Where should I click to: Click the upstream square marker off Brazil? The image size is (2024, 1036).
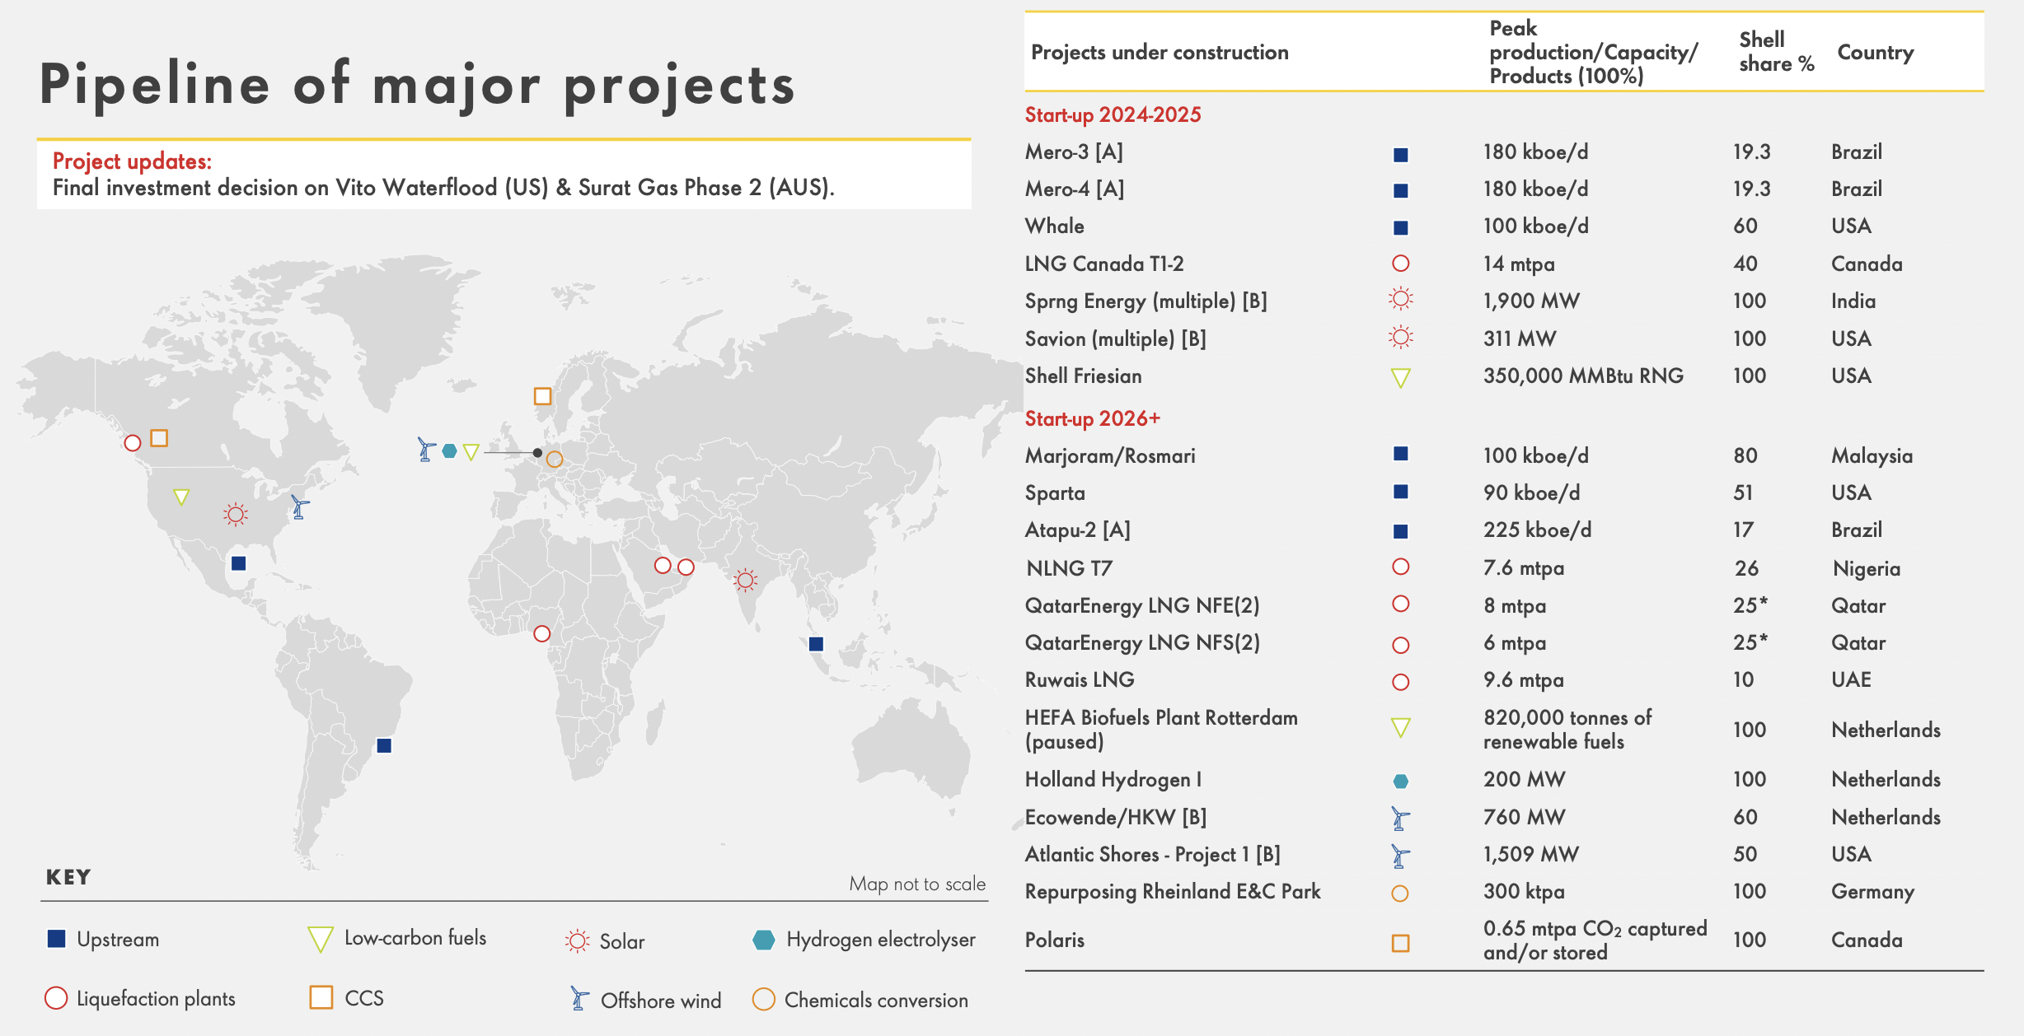[x=384, y=745]
